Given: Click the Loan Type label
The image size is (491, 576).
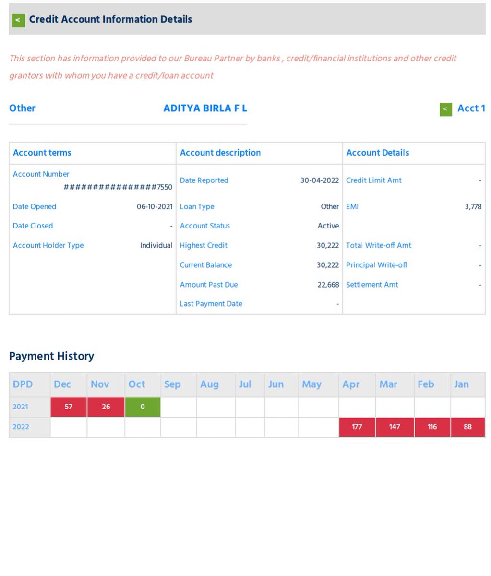Looking at the screenshot, I should (x=197, y=207).
